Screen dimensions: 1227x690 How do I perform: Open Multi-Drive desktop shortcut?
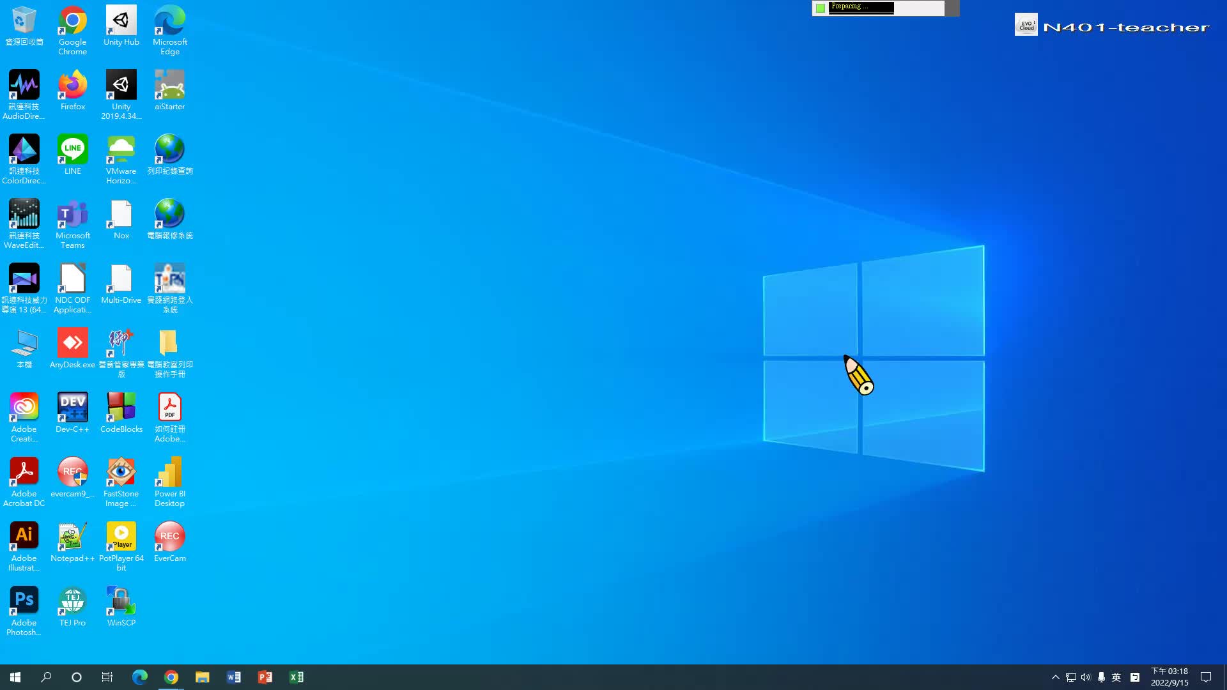coord(121,284)
